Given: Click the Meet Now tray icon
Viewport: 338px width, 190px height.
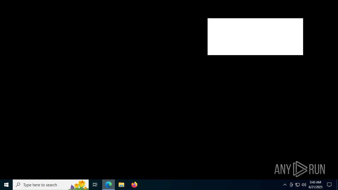Looking at the screenshot, I should pos(291,185).
